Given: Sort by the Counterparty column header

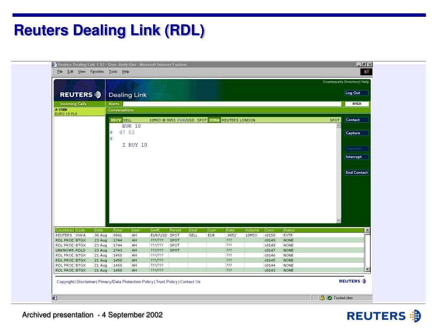Looking at the screenshot, I should pos(64,230).
